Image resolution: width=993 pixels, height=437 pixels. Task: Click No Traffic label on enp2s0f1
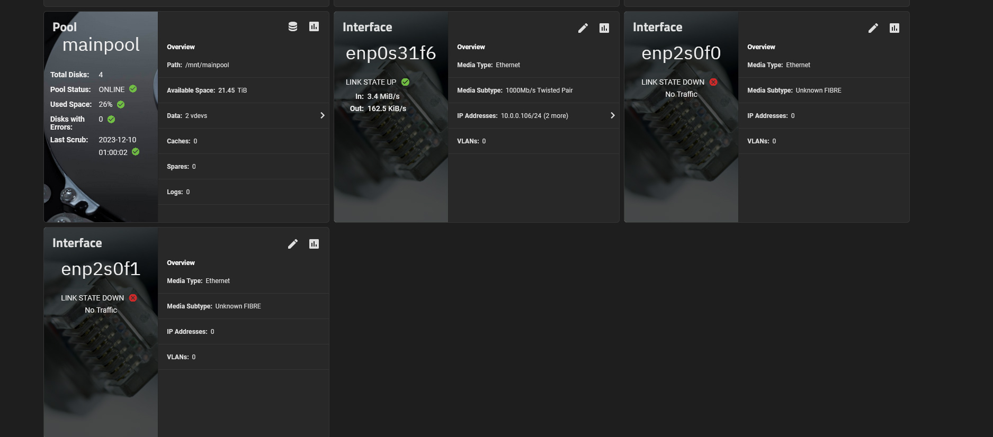pyautogui.click(x=101, y=310)
